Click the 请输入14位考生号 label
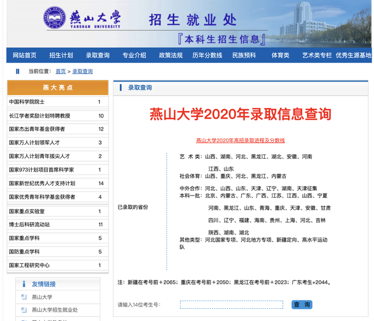The image size is (374, 321). 139,305
